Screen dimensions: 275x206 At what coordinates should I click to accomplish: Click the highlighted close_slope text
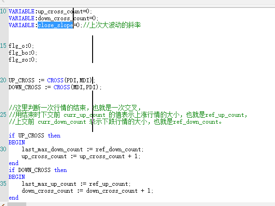[55, 25]
